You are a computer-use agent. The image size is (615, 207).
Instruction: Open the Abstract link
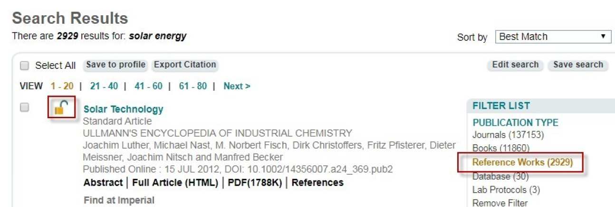[103, 183]
